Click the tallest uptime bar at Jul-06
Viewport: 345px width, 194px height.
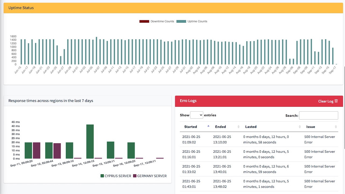(x=96, y=51)
